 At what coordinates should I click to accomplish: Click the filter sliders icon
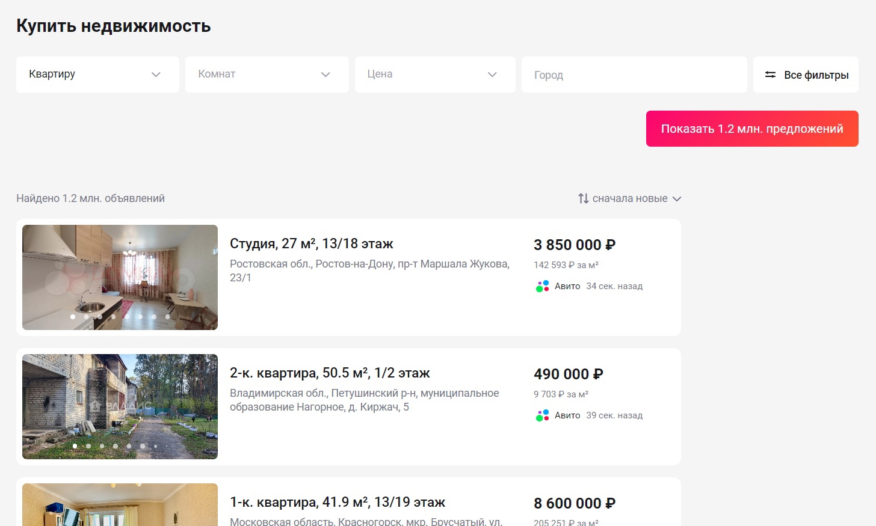click(770, 75)
